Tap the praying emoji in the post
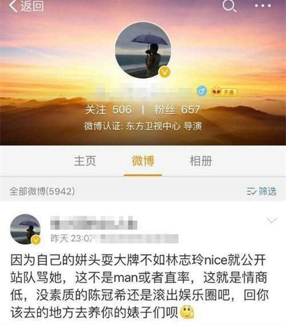286x325 pixels. pyautogui.click(x=187, y=312)
